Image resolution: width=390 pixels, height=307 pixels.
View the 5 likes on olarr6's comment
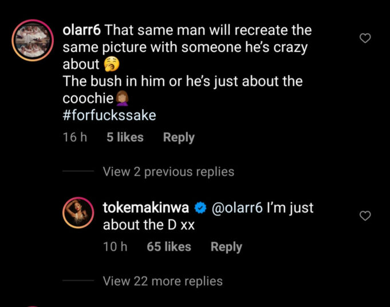125,137
